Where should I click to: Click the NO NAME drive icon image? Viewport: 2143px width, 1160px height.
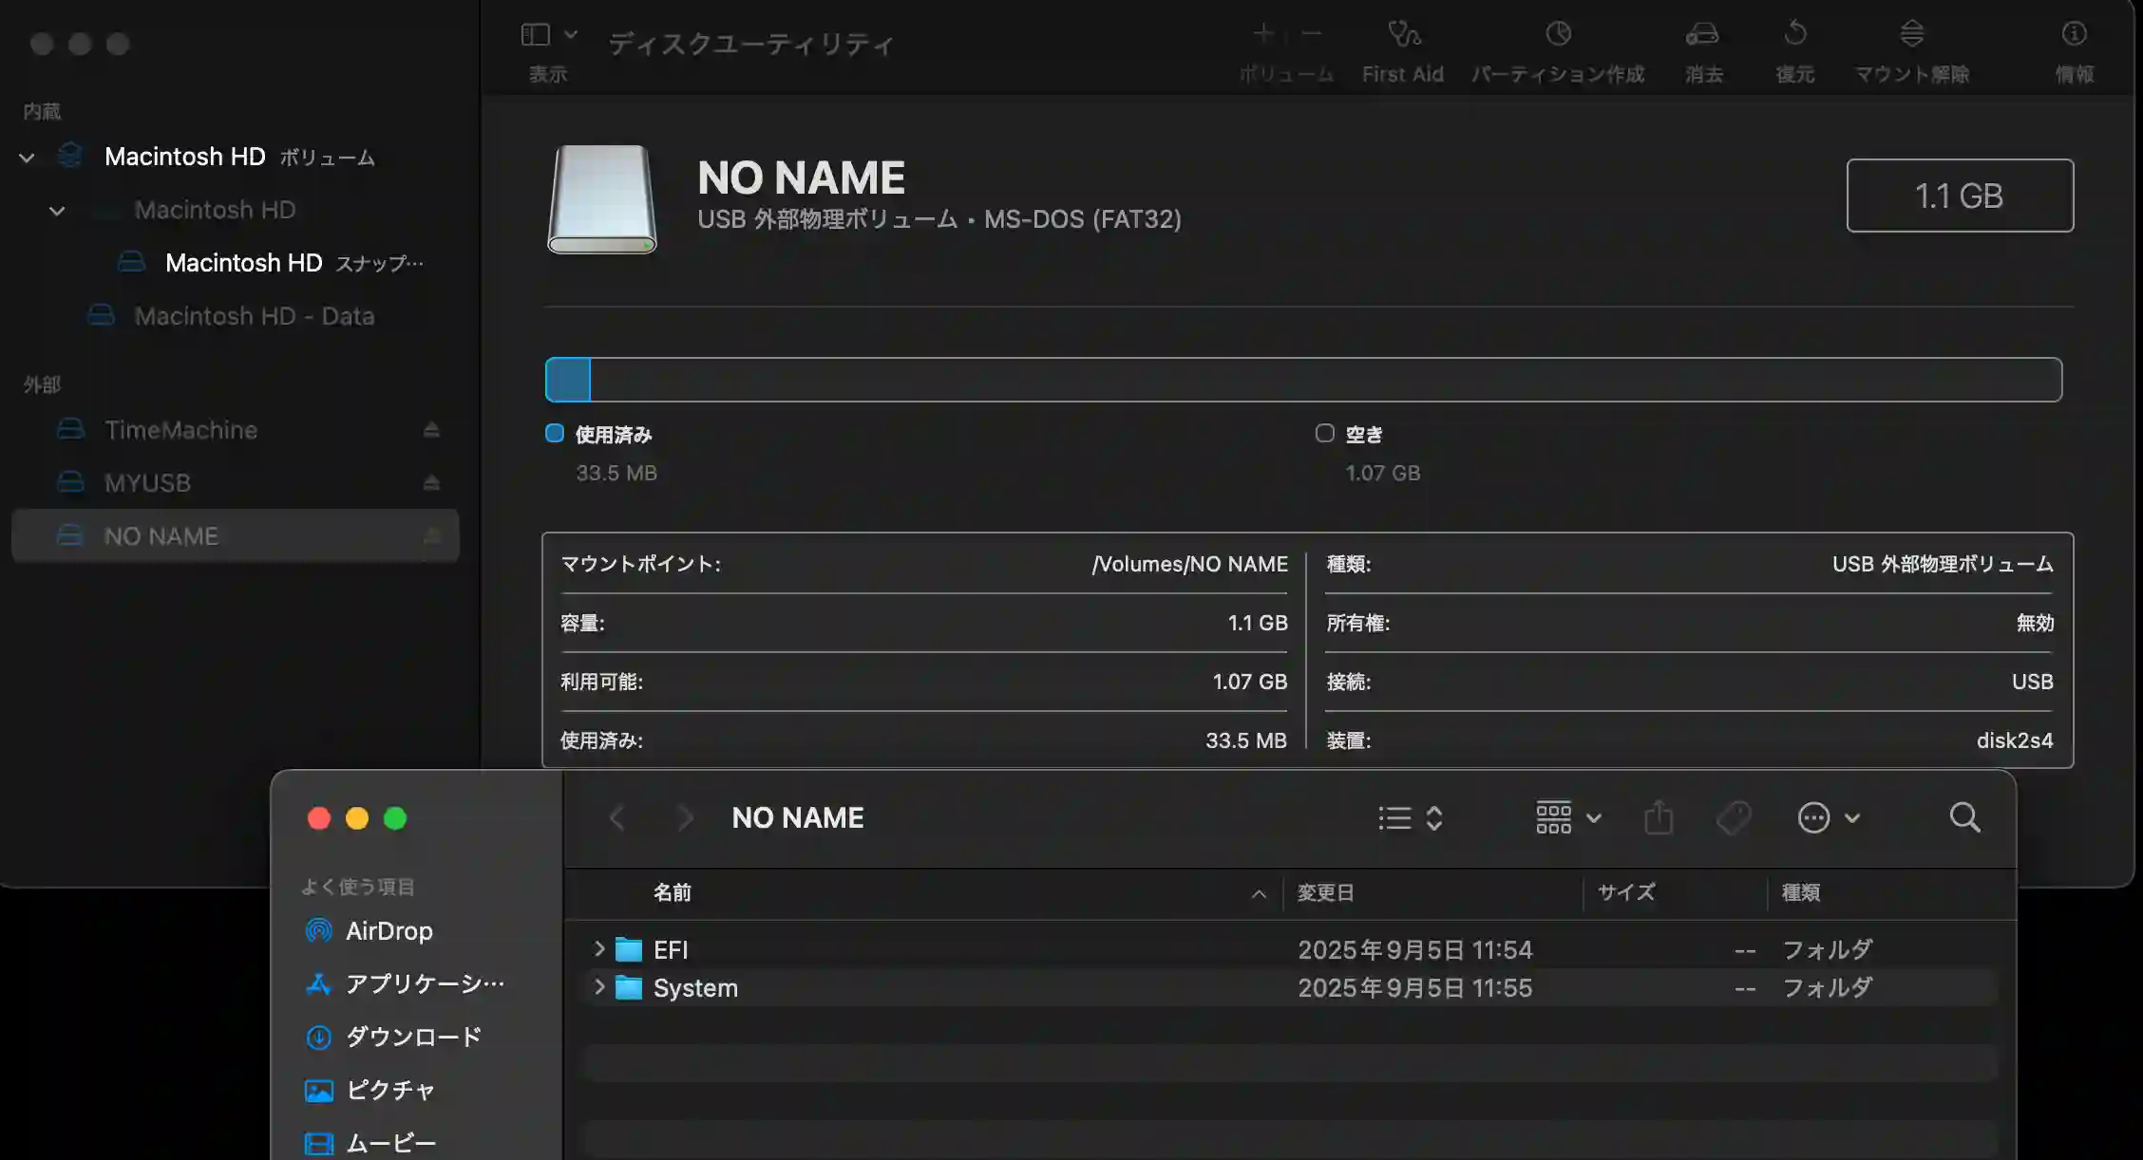coord(602,199)
